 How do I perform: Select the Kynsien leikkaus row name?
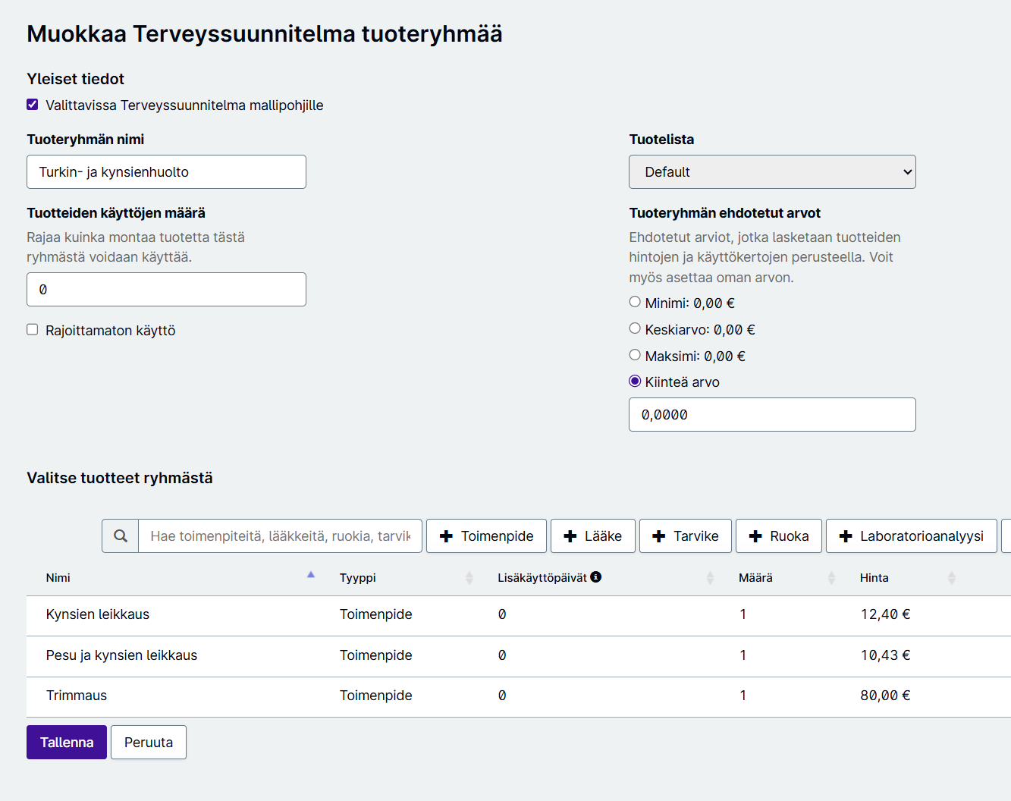pyautogui.click(x=98, y=614)
